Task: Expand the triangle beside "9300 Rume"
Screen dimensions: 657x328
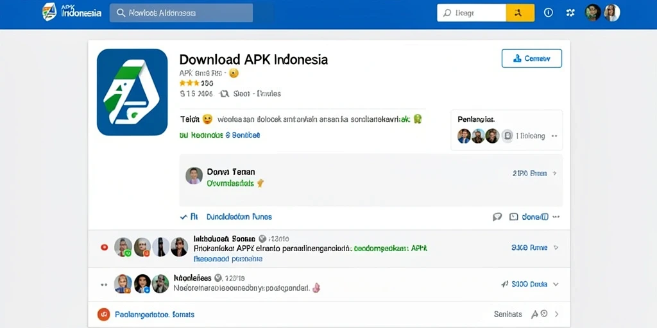Action: pos(556,248)
